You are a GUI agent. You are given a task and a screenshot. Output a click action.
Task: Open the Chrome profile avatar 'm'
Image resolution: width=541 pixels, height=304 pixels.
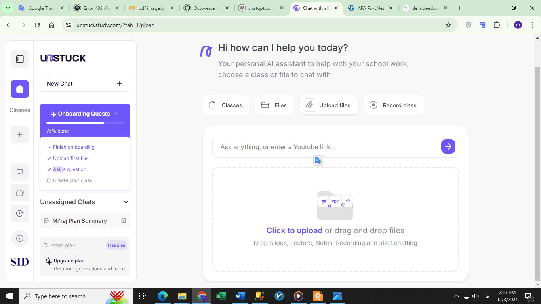tap(518, 25)
